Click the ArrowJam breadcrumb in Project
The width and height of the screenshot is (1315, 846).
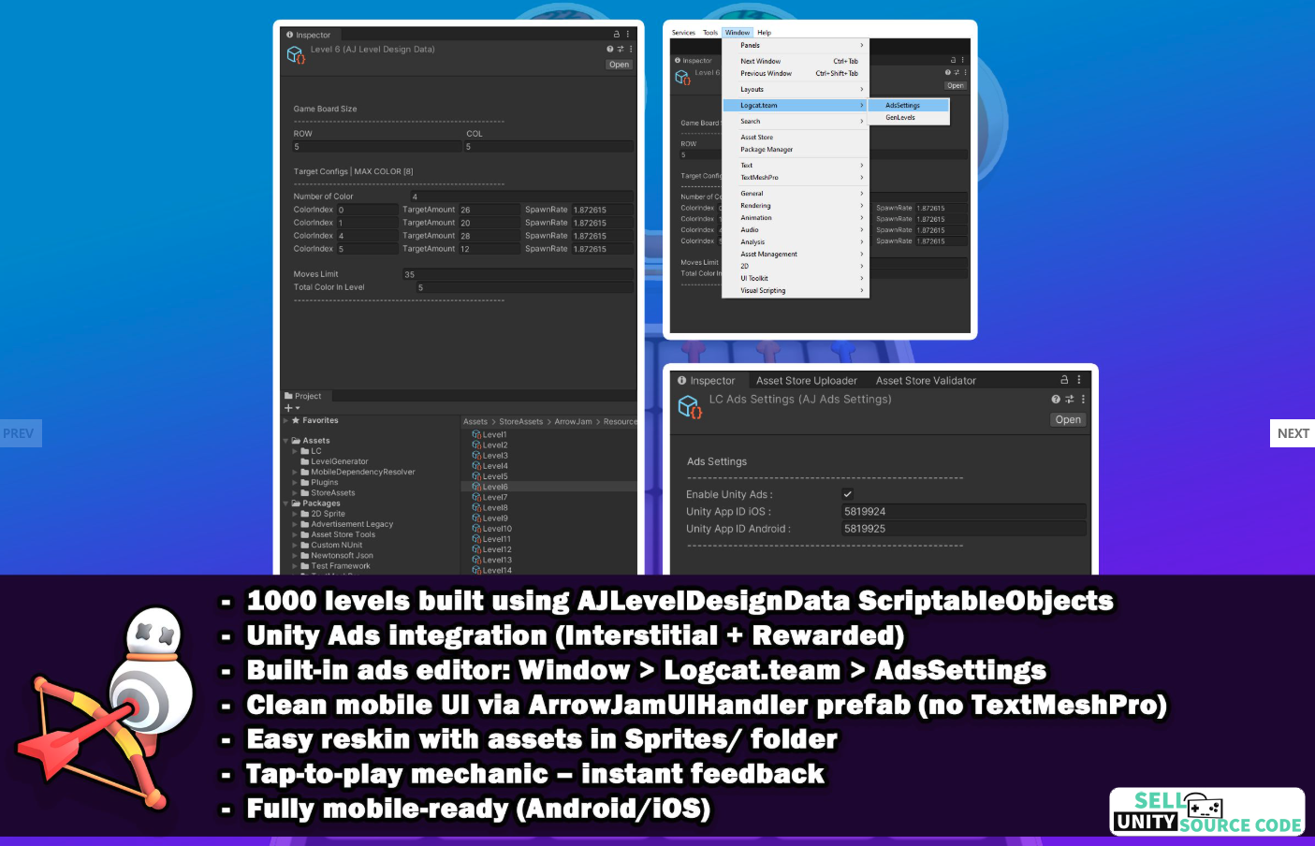click(573, 422)
